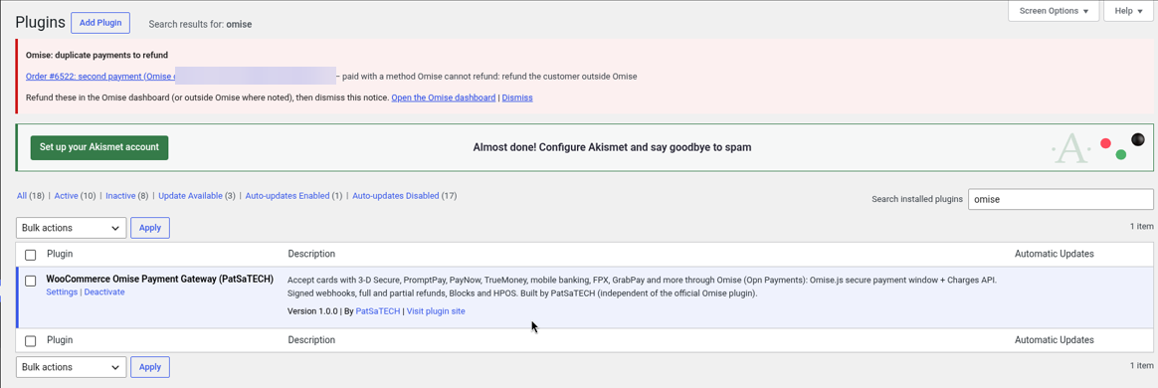
Task: Show All plugins filter
Action: click(x=22, y=196)
